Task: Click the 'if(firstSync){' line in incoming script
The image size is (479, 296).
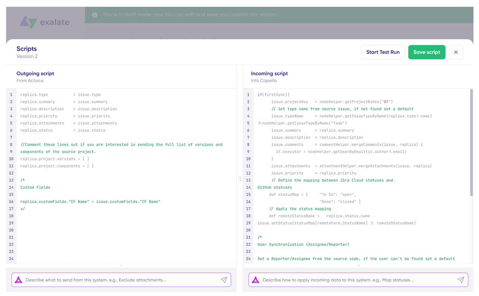Action: [x=273, y=95]
